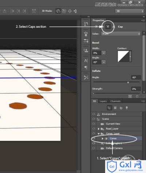Open the Paragraph panel icon

(x=86, y=68)
